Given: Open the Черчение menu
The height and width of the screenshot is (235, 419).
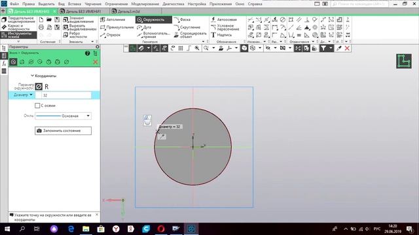Looking at the screenshot, I should tap(93, 4).
